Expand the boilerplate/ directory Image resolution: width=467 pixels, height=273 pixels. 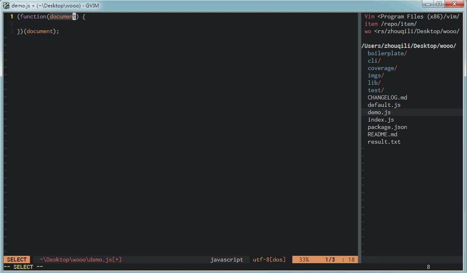pos(386,53)
